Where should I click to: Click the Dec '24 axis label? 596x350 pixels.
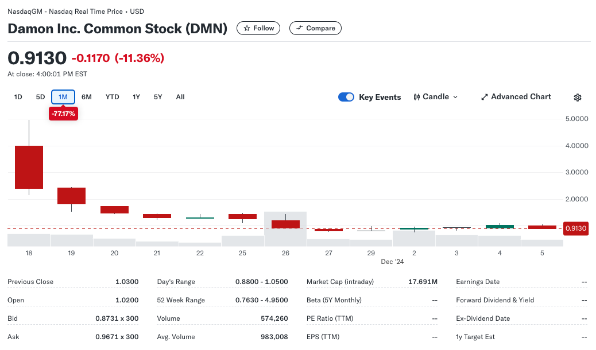tap(392, 262)
